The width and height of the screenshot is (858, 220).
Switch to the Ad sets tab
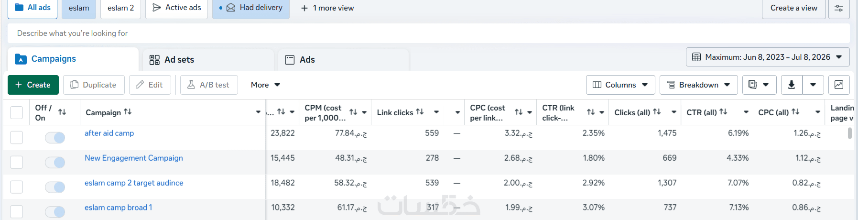coord(208,60)
